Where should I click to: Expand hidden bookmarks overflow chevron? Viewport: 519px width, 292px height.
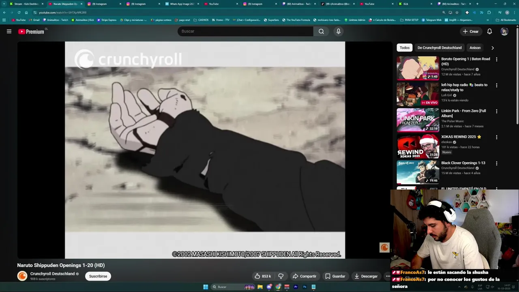coord(487,20)
